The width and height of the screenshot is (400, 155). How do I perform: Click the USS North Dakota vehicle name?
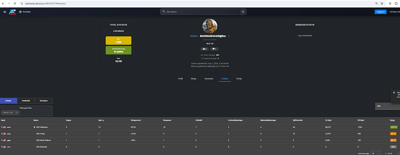[43, 140]
